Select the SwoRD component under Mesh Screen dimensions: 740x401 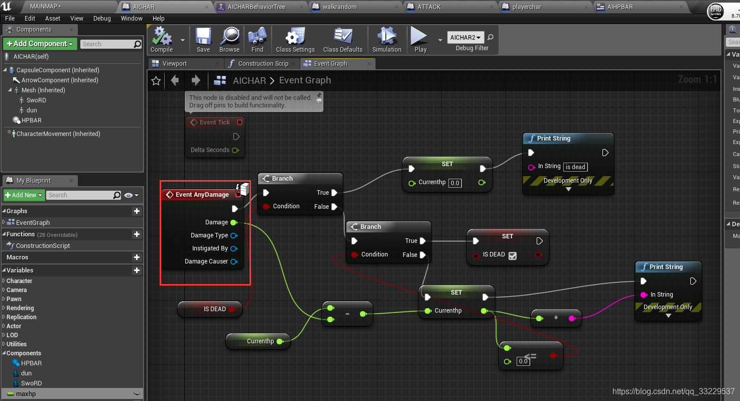(x=36, y=100)
